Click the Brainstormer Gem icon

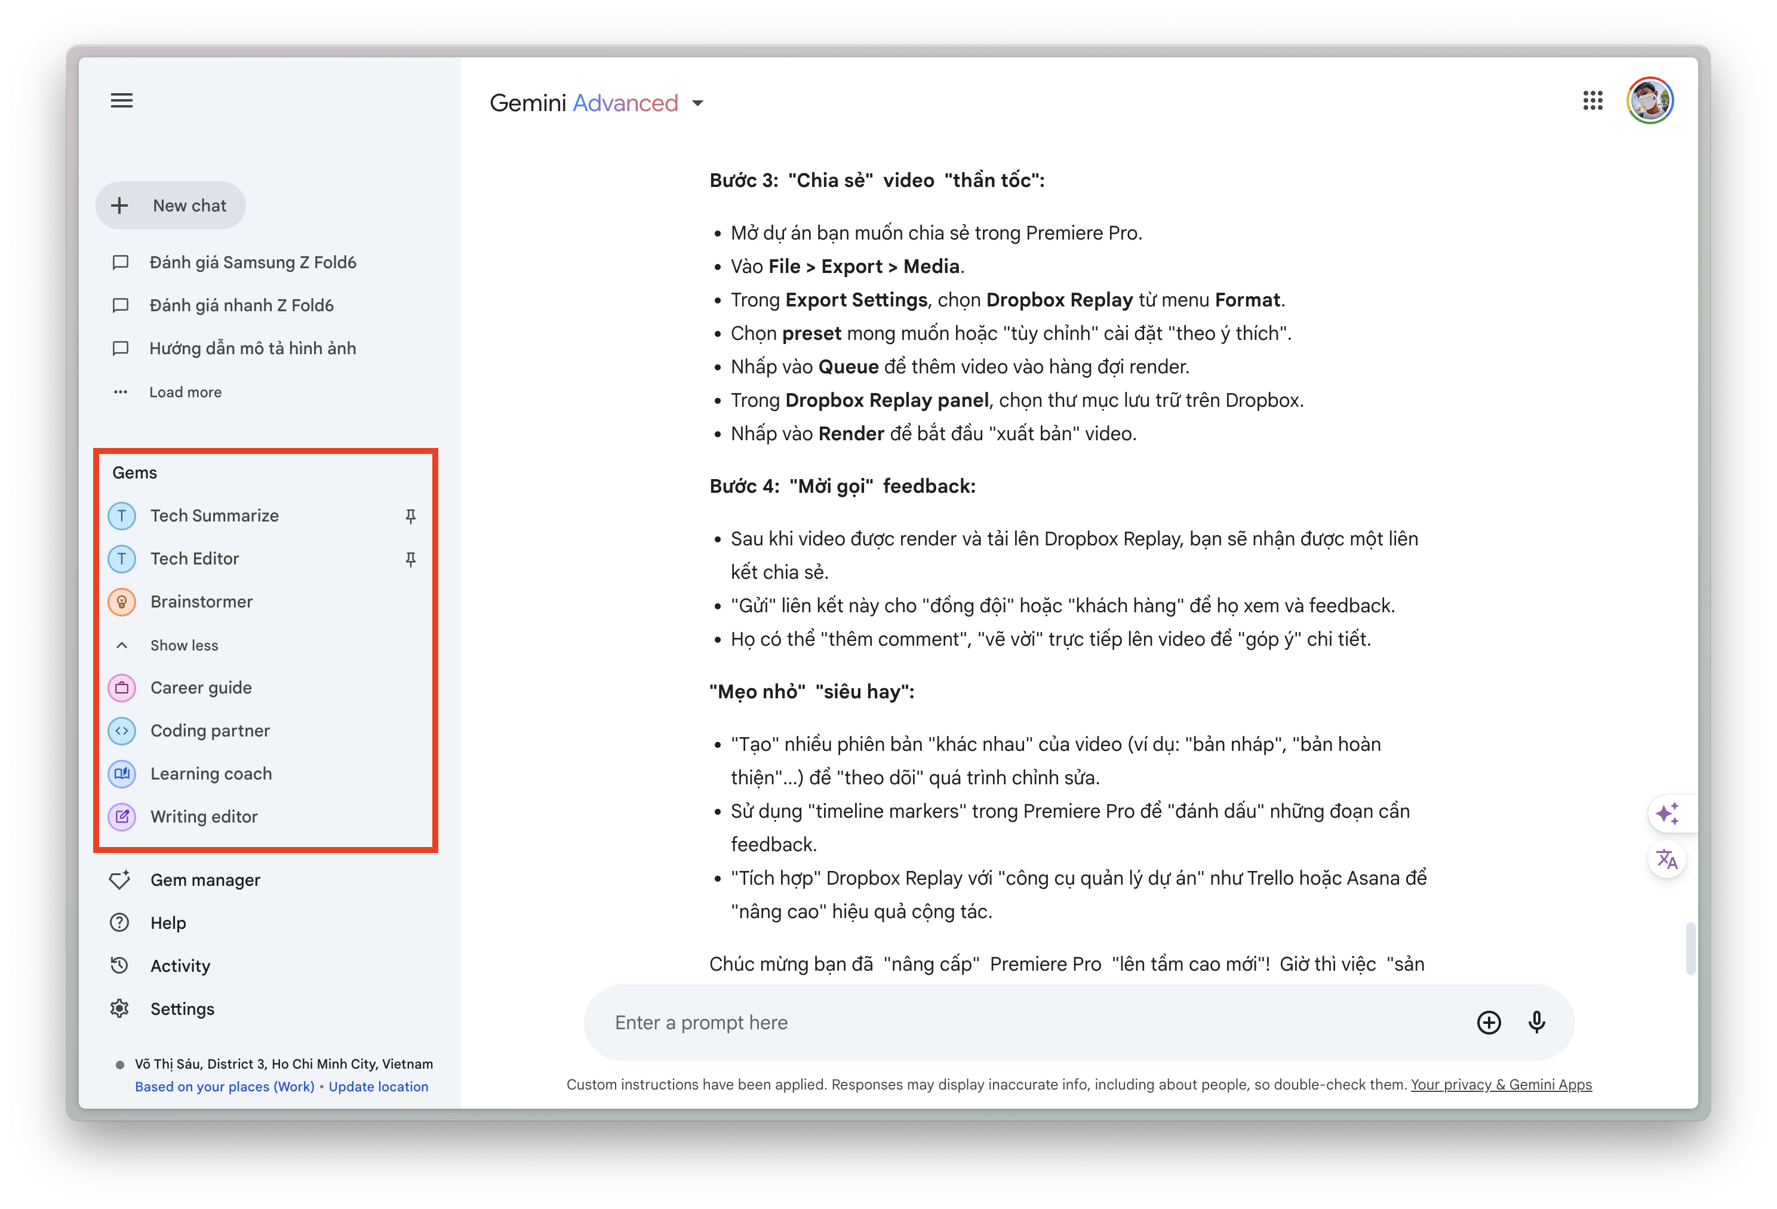click(121, 600)
